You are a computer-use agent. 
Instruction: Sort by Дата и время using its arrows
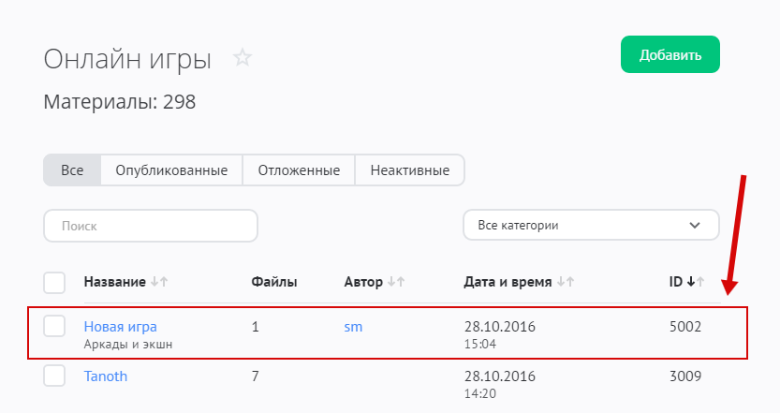tap(564, 282)
